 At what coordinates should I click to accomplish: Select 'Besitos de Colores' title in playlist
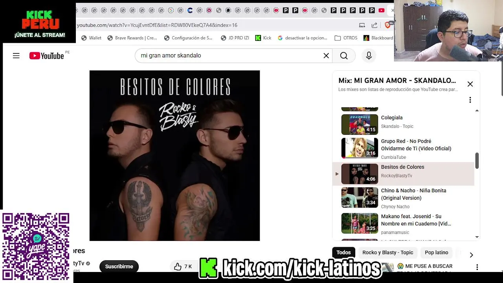(x=402, y=167)
